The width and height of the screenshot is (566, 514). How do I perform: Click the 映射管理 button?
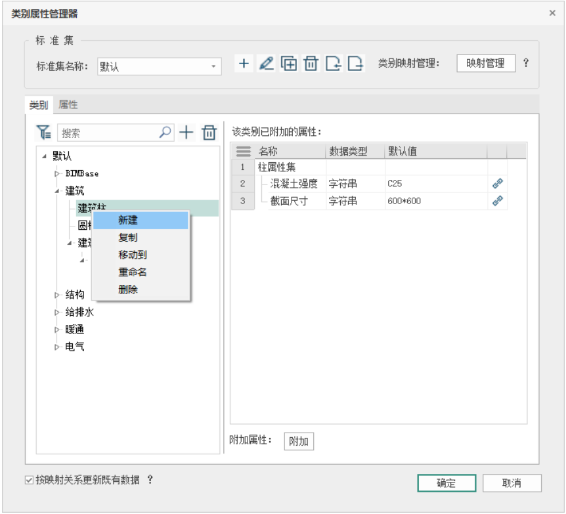point(485,63)
